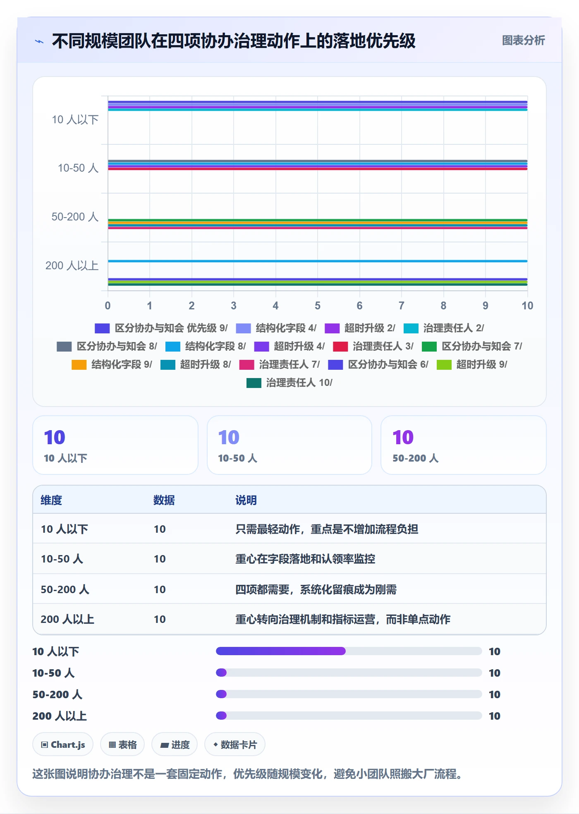Click the 200 人以上 progress bar
This screenshot has height=814, width=579.
[349, 716]
